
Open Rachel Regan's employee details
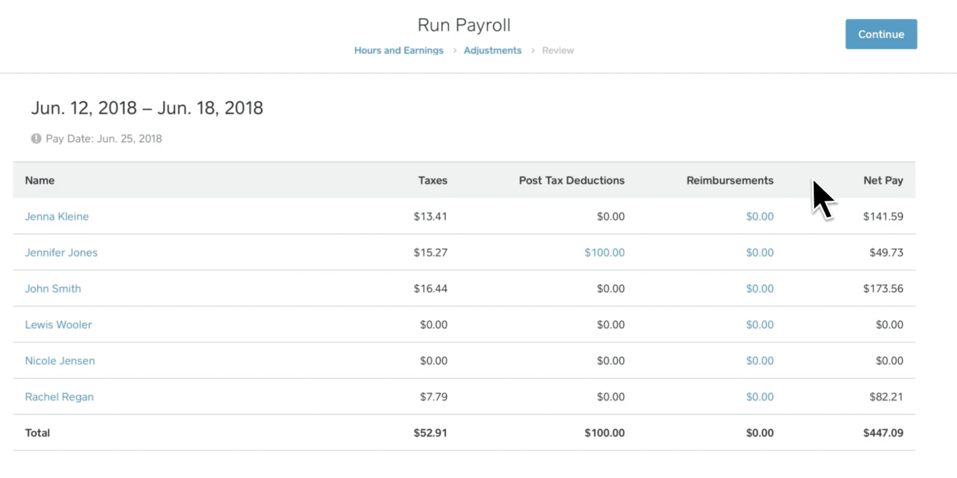point(59,396)
